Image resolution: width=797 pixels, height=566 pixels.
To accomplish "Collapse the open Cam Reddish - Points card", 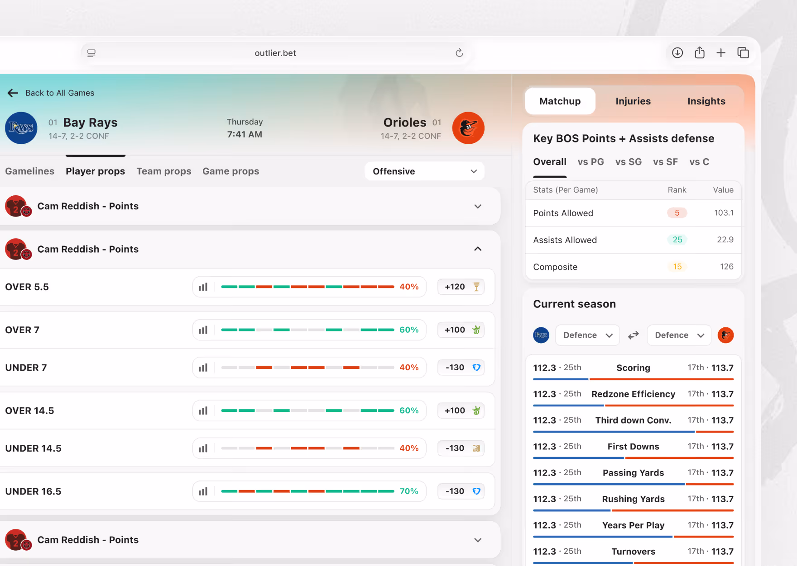I will coord(478,249).
